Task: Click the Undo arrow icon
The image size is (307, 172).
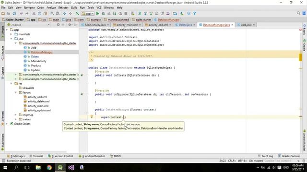Action: pos(21,13)
